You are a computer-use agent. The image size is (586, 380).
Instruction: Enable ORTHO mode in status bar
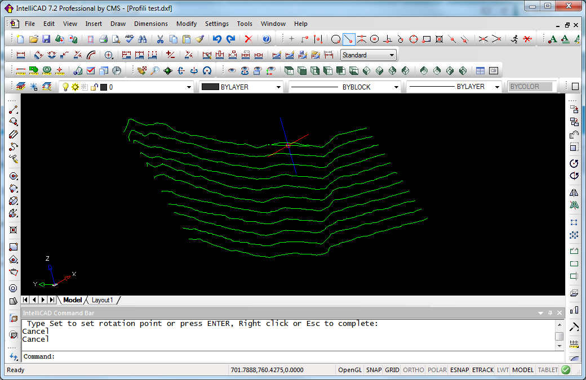[x=414, y=370]
